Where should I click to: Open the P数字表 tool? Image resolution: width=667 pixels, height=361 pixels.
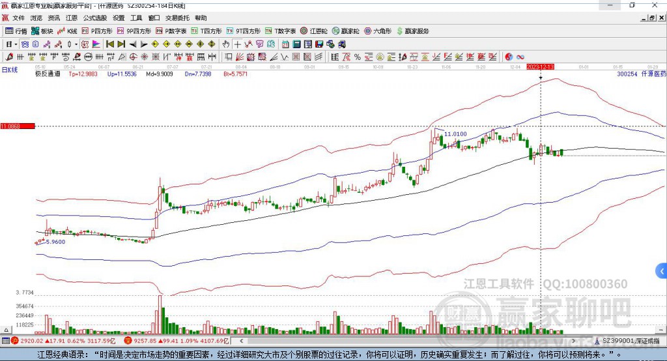[x=171, y=31]
